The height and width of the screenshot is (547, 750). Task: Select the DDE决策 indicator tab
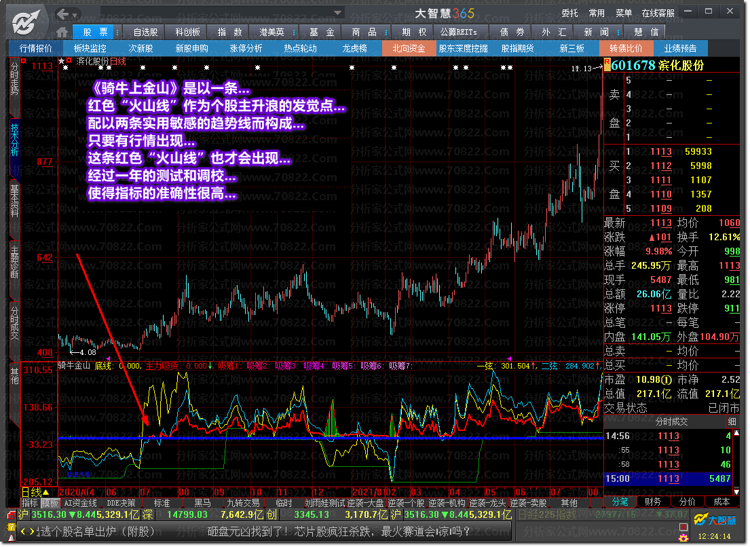(121, 503)
